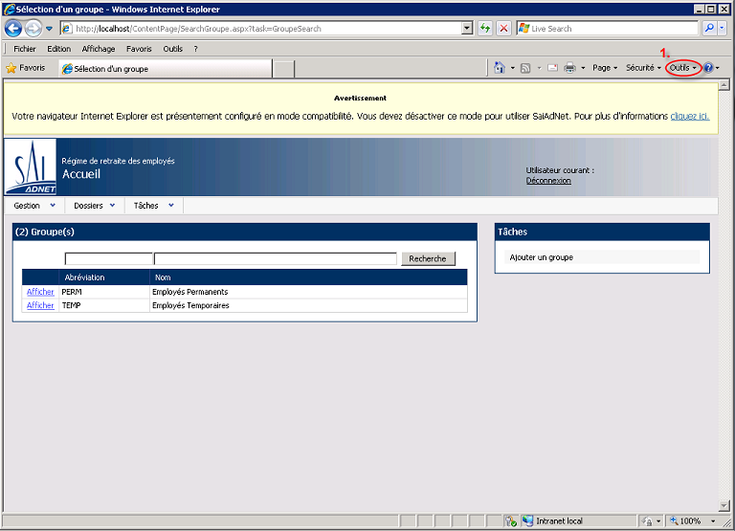The image size is (735, 531).
Task: Click the browser Back arrow button
Action: (13, 29)
